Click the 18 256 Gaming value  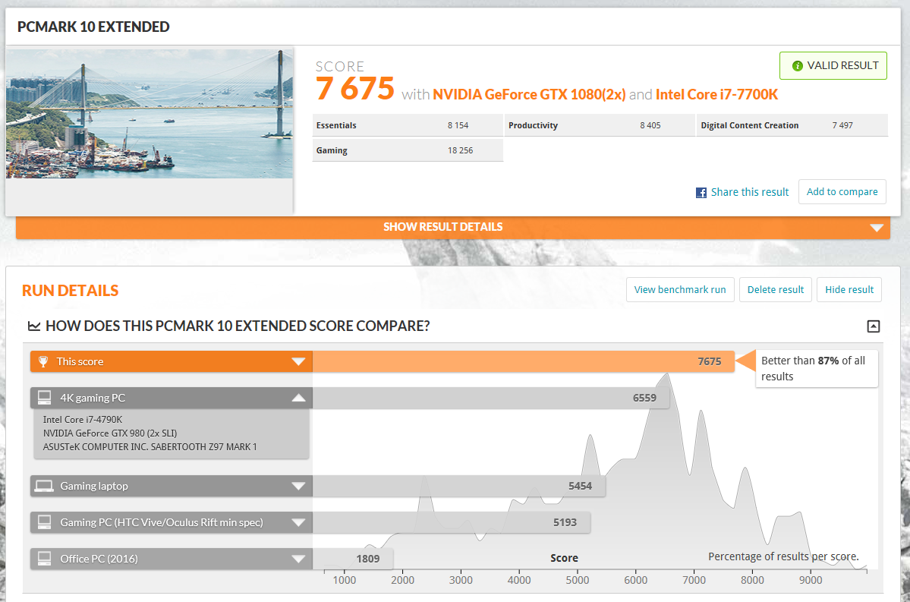click(460, 150)
